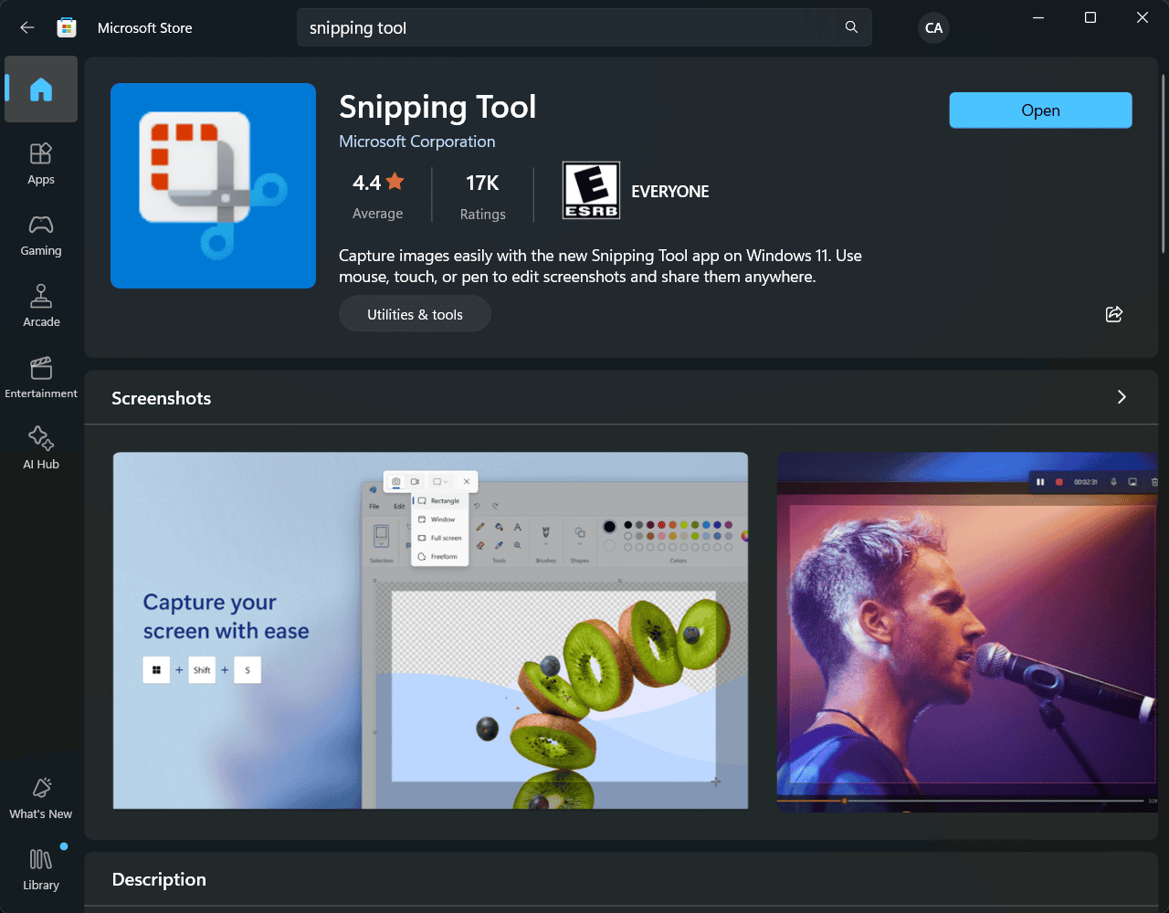The image size is (1169, 913).
Task: Click the EVERYONE rating text
Action: click(670, 192)
